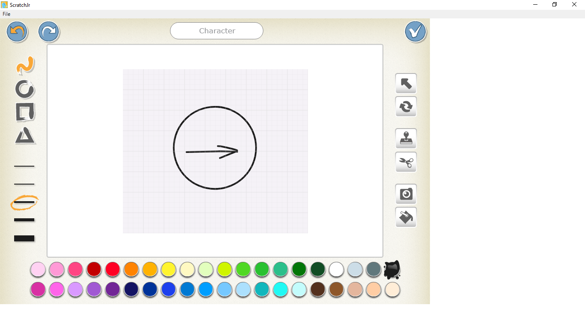Pick the bright red color swatch
The image size is (585, 311).
113,270
